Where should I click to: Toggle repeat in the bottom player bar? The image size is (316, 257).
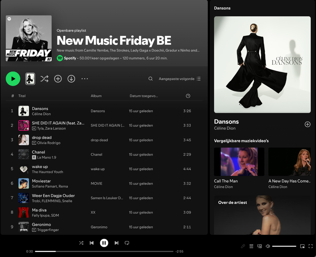(127, 243)
